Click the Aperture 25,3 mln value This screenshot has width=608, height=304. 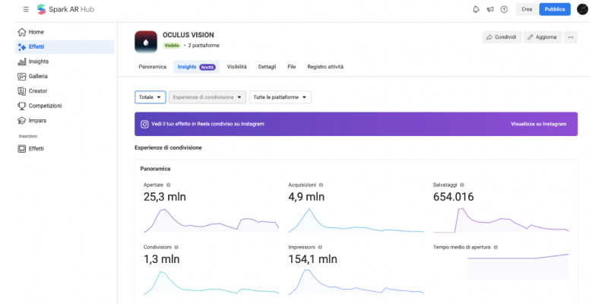pos(165,197)
